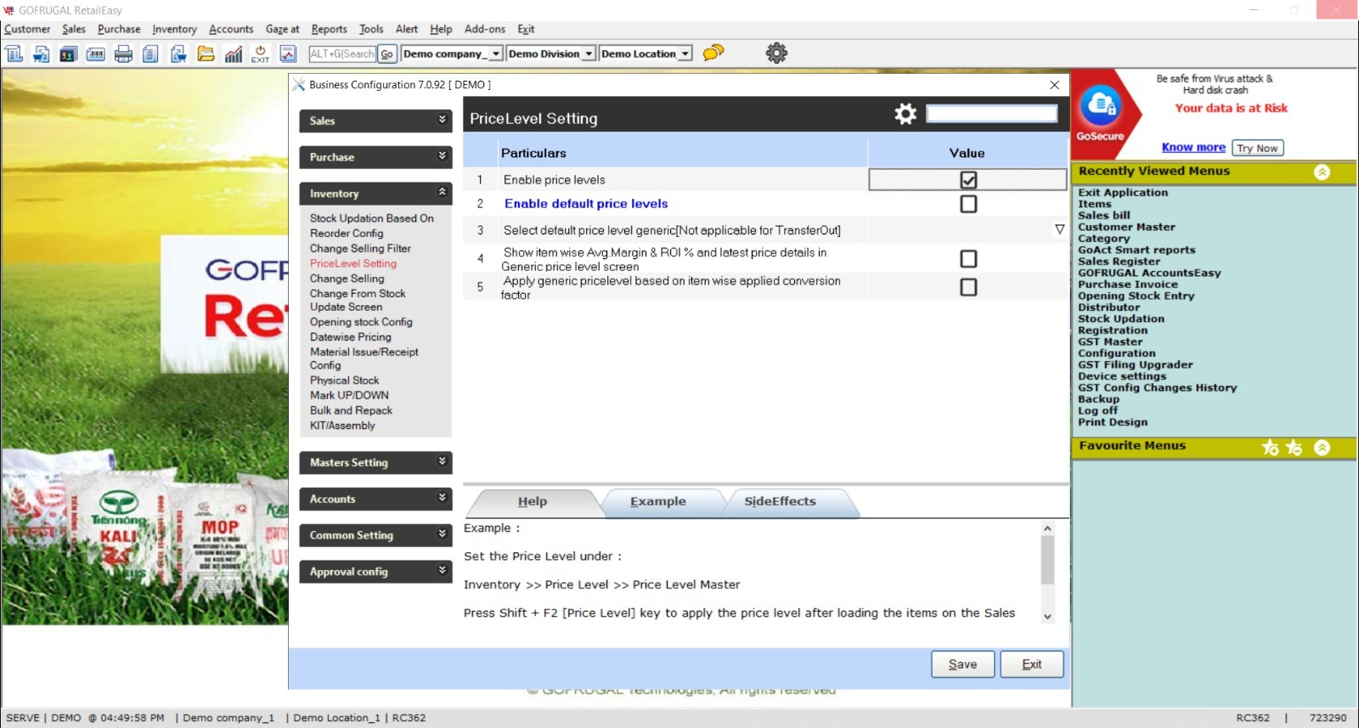Open the barcode toolbar icon
Screen dimensions: 1359x728
(96, 54)
